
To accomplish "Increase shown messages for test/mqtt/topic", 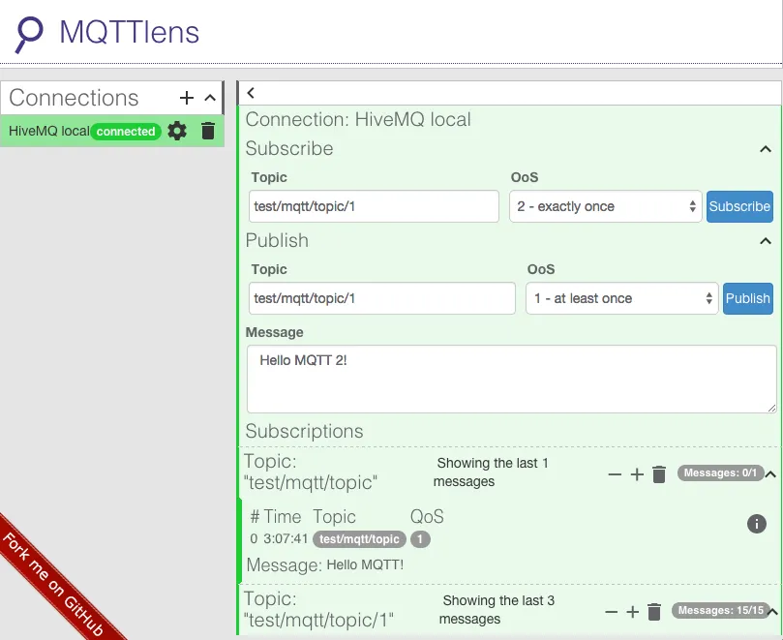I will click(x=637, y=474).
